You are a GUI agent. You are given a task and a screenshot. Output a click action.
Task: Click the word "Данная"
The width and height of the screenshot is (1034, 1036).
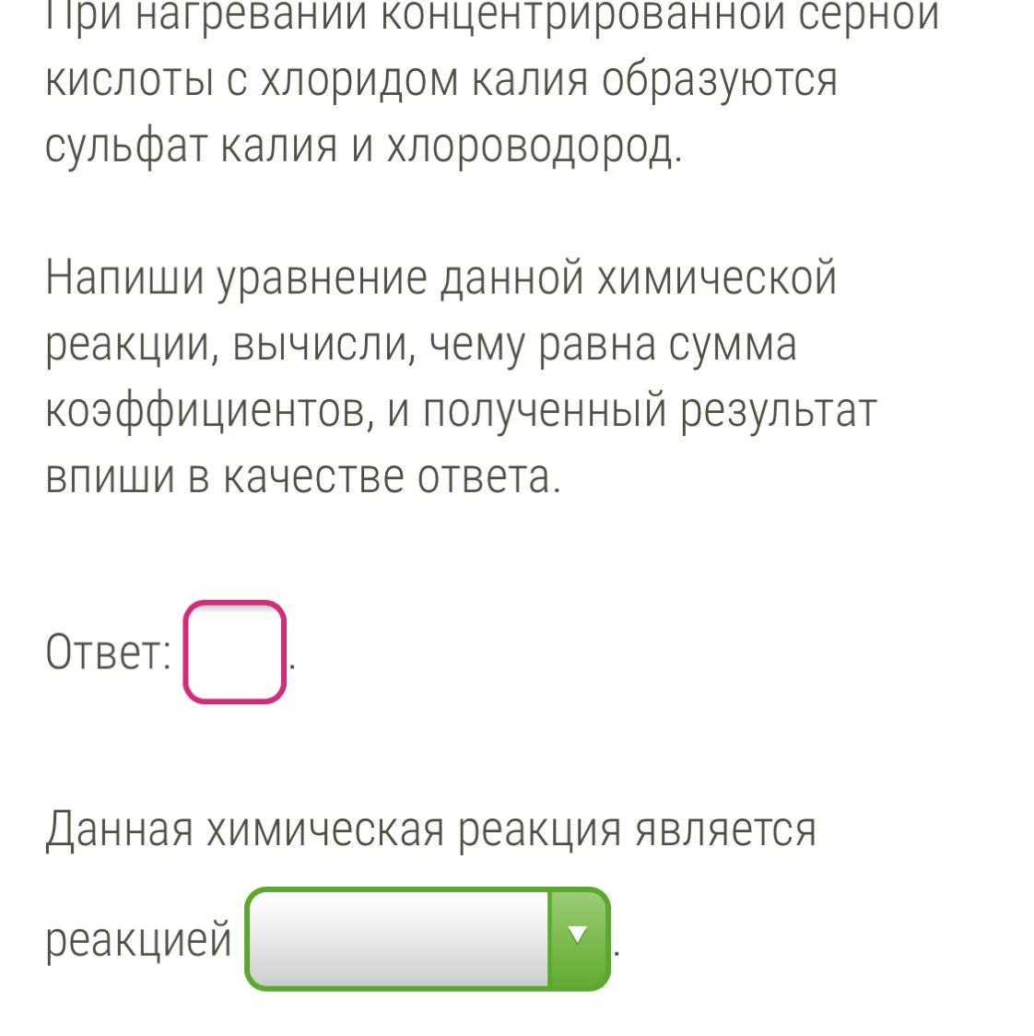click(120, 829)
